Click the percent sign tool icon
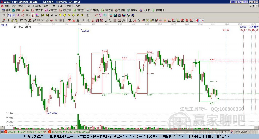 click(139, 20)
